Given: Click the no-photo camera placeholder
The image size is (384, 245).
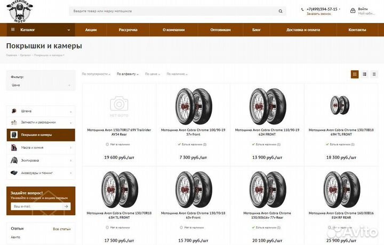Looking at the screenshot, I should click(119, 106).
